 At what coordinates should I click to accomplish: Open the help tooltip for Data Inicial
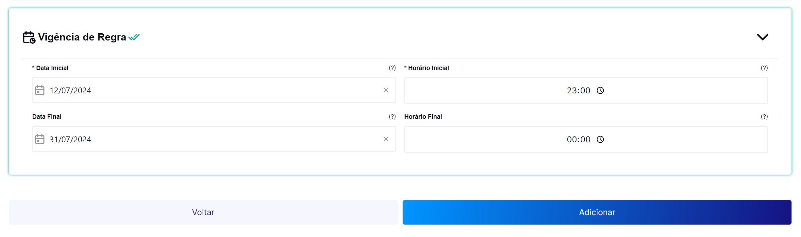click(x=392, y=68)
